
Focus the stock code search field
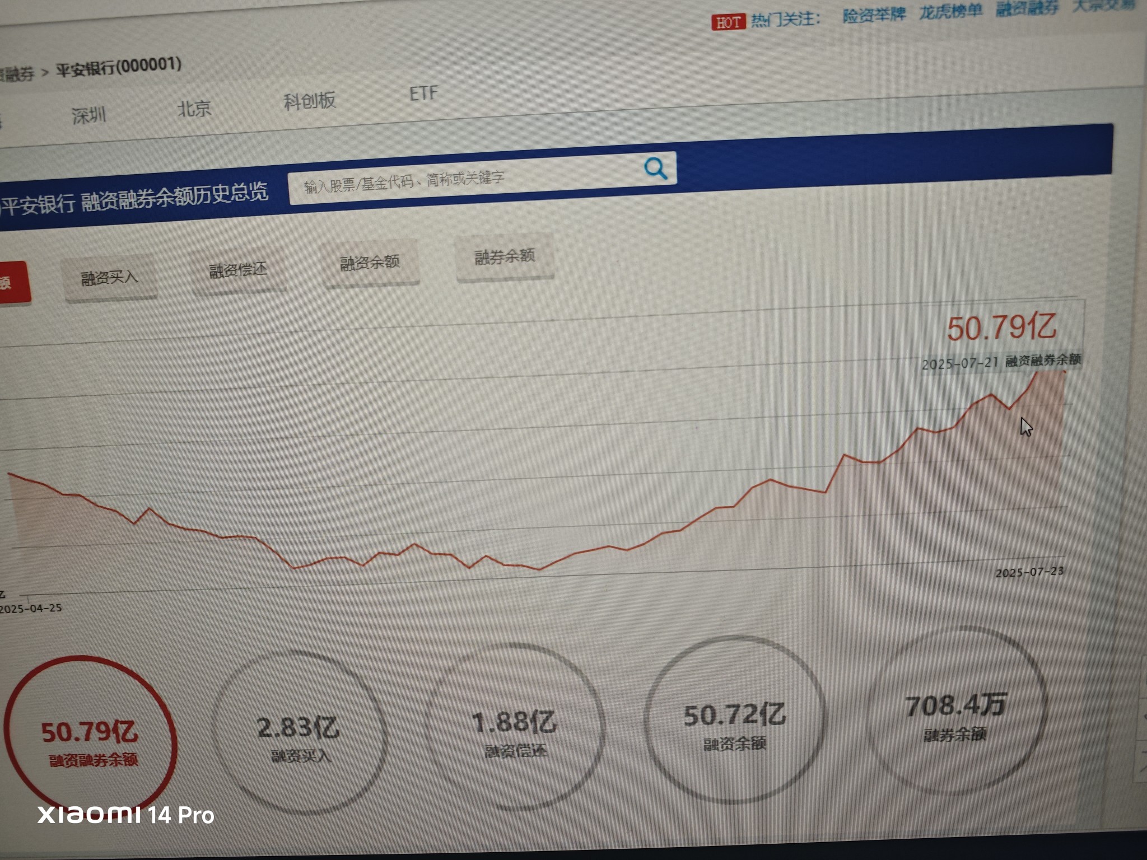click(x=482, y=178)
